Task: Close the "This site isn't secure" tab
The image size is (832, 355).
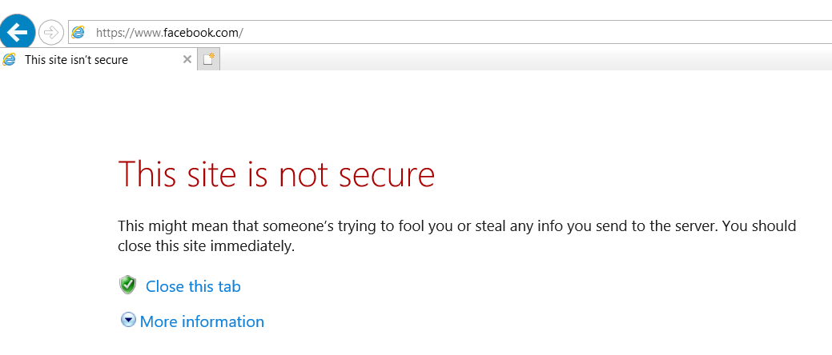Action: click(x=187, y=59)
